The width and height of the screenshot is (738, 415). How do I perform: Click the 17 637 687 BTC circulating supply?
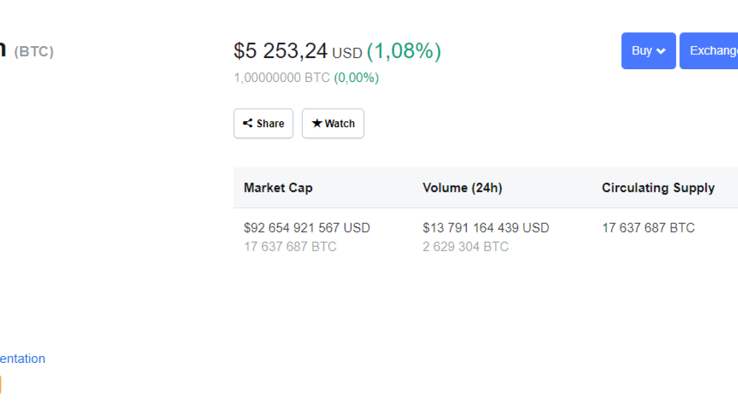[648, 228]
